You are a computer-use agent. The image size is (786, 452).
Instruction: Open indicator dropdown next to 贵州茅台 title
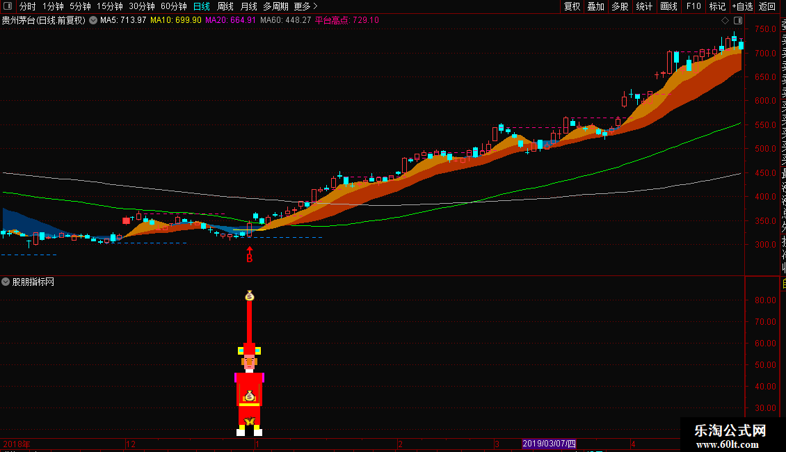[x=93, y=21]
